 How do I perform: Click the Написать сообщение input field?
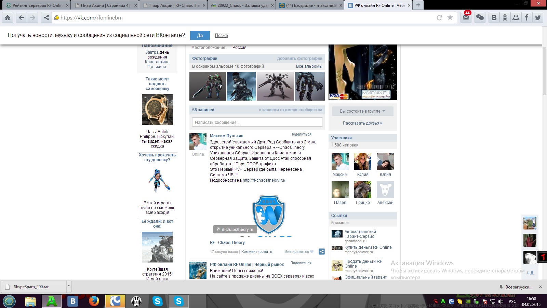tap(257, 122)
